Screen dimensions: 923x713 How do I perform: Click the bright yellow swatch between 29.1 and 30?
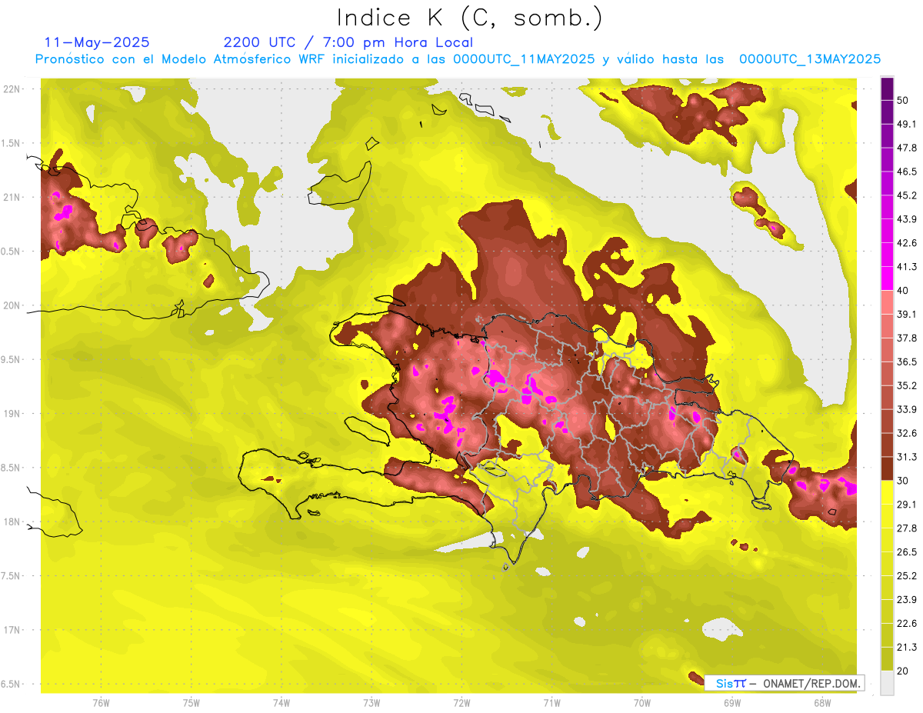coord(887,492)
